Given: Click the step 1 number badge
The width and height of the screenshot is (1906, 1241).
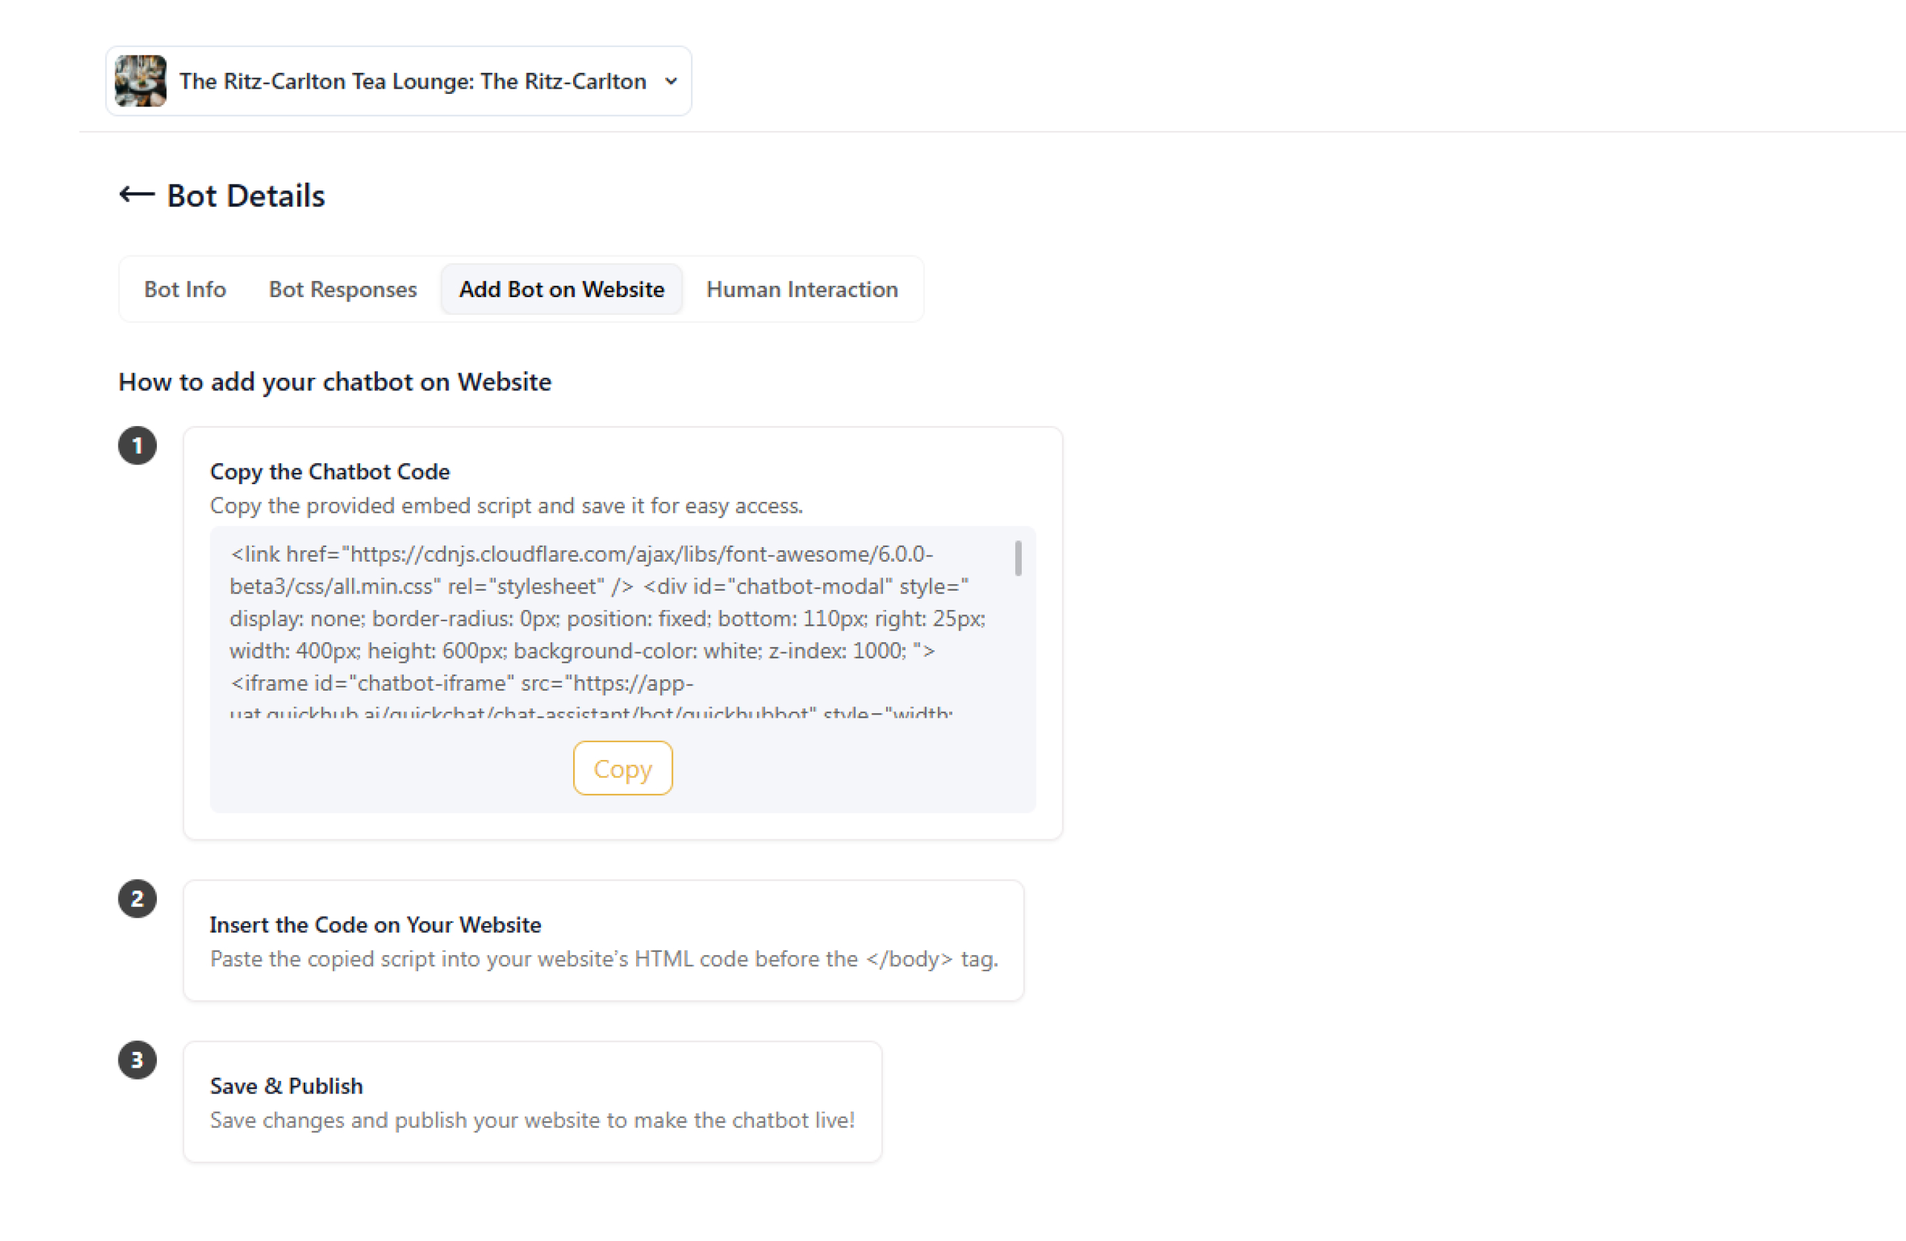Looking at the screenshot, I should pos(137,446).
